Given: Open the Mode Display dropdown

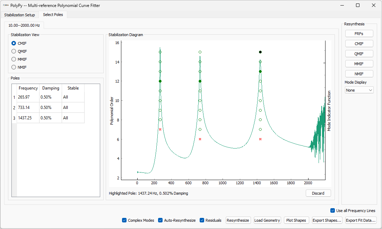Looking at the screenshot, I should pos(359,90).
